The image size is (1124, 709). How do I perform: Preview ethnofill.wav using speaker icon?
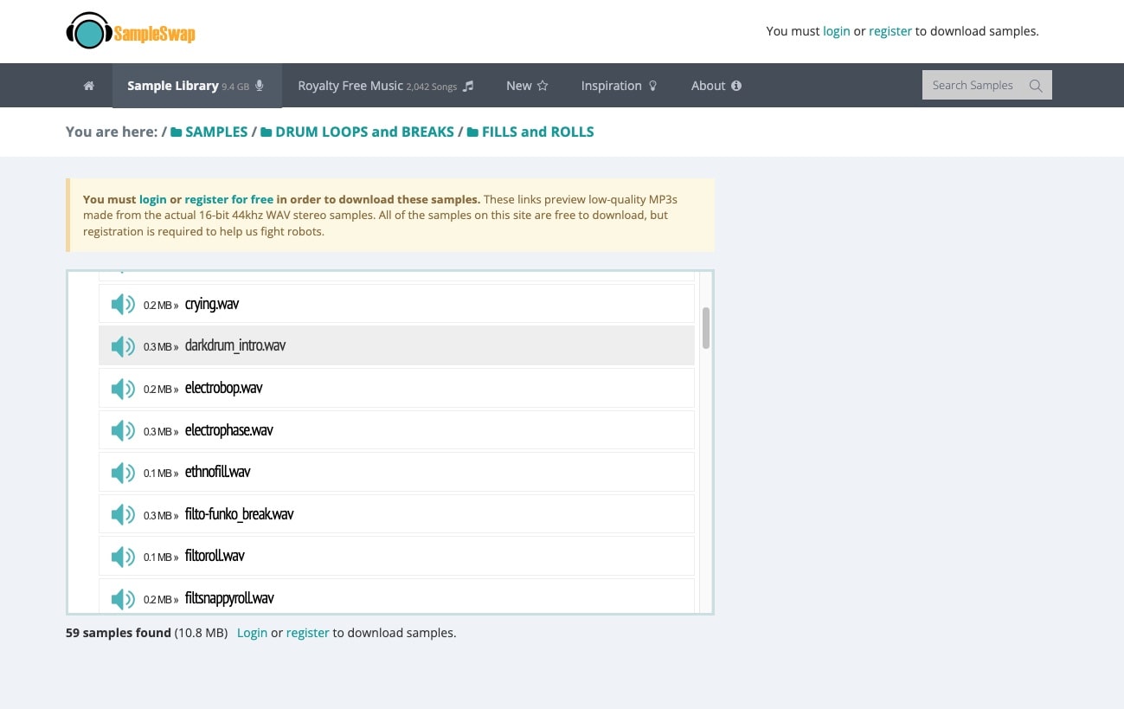(123, 473)
